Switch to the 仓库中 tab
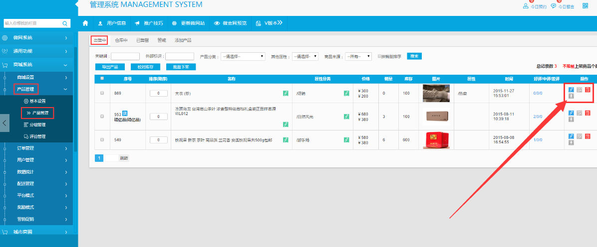Screen dimensions: 597x247 [x=121, y=40]
